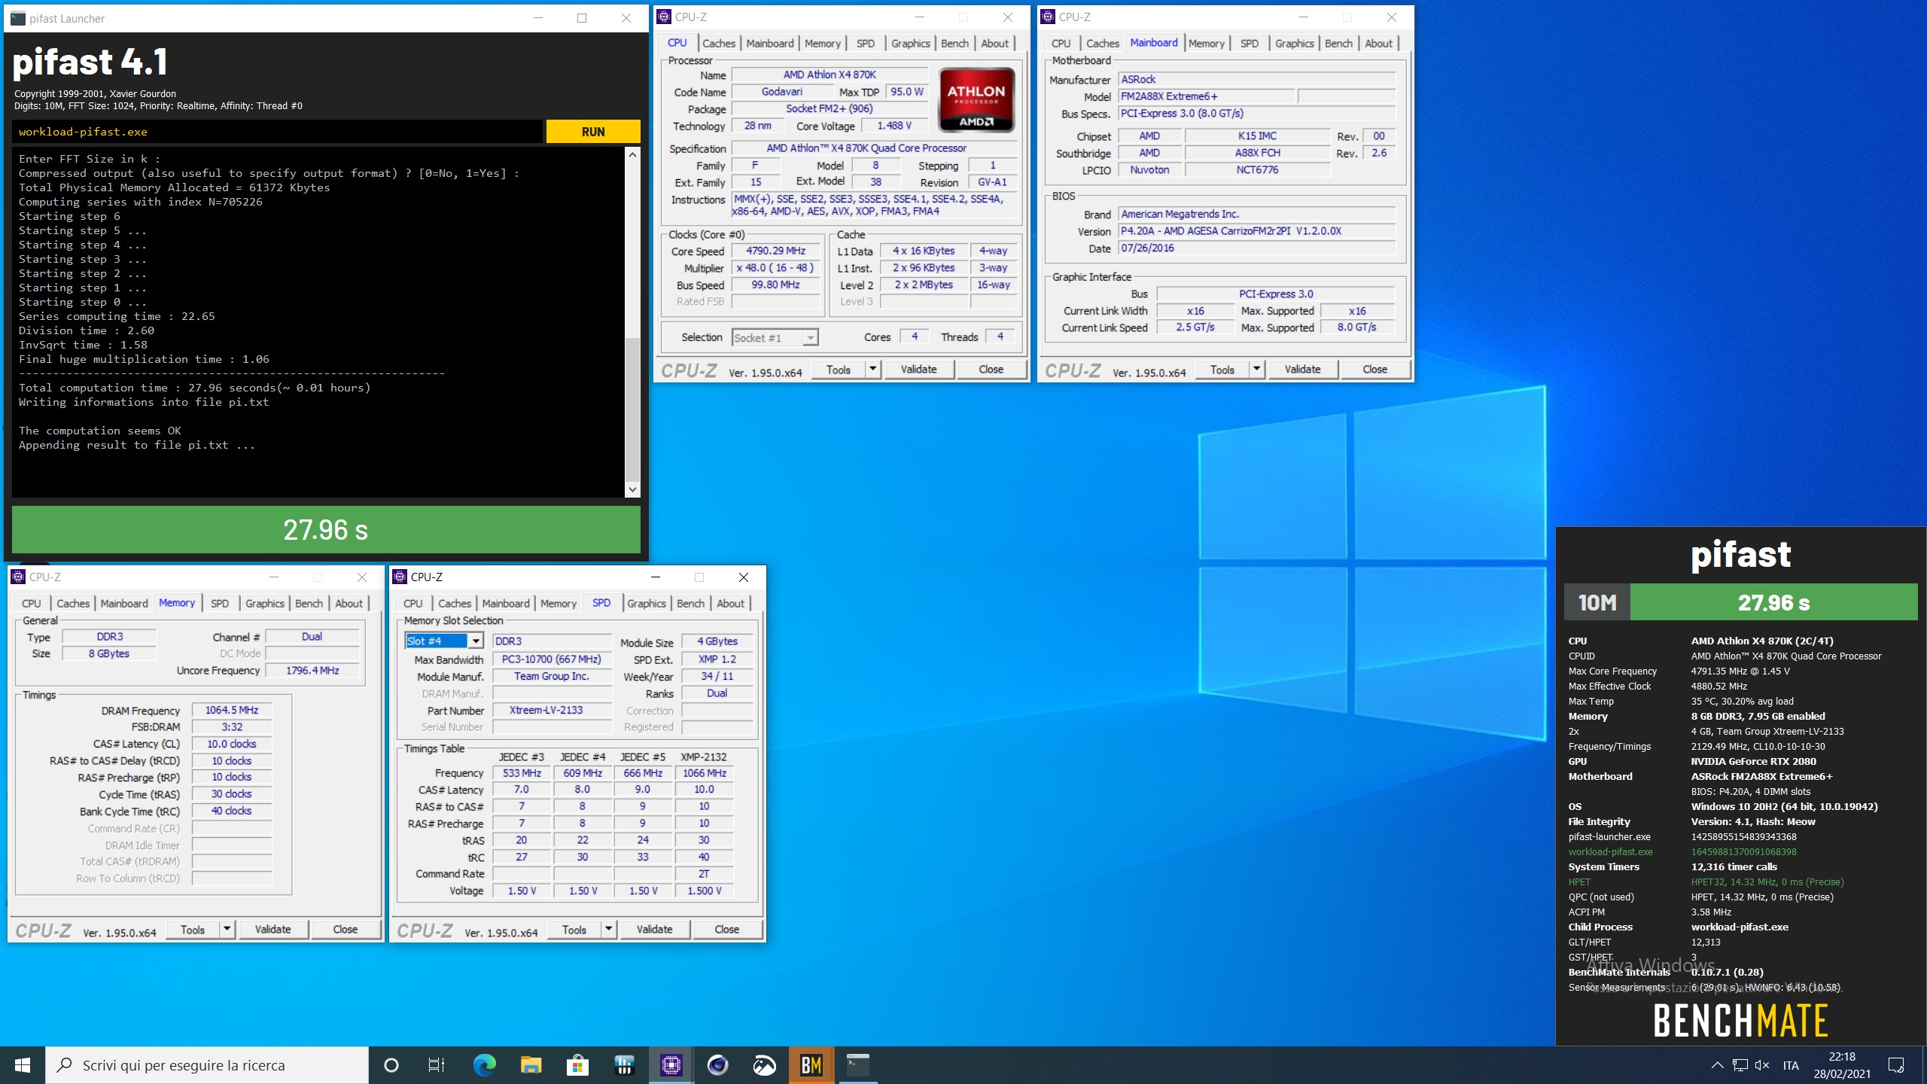Switch to the console window taskbar icon
The height and width of the screenshot is (1084, 1927).
pos(857,1065)
